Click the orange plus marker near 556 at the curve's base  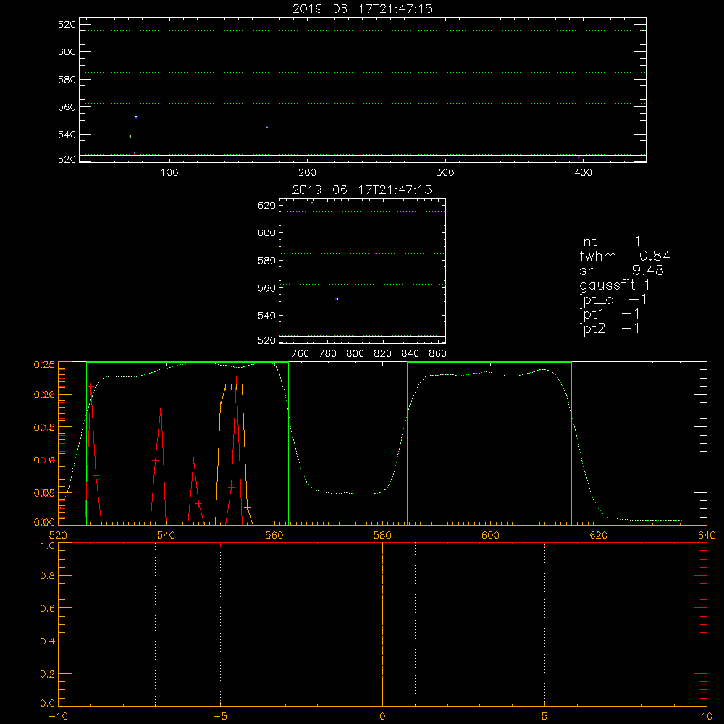(248, 508)
